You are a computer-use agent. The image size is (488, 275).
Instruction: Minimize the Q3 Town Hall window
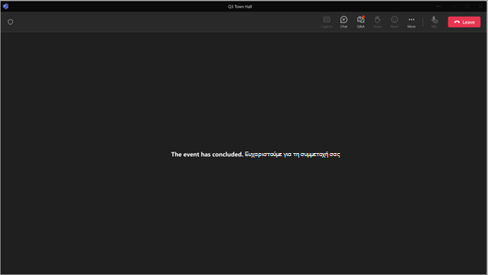(x=454, y=6)
